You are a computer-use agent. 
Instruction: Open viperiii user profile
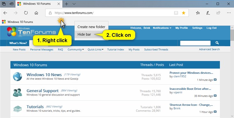(178, 92)
